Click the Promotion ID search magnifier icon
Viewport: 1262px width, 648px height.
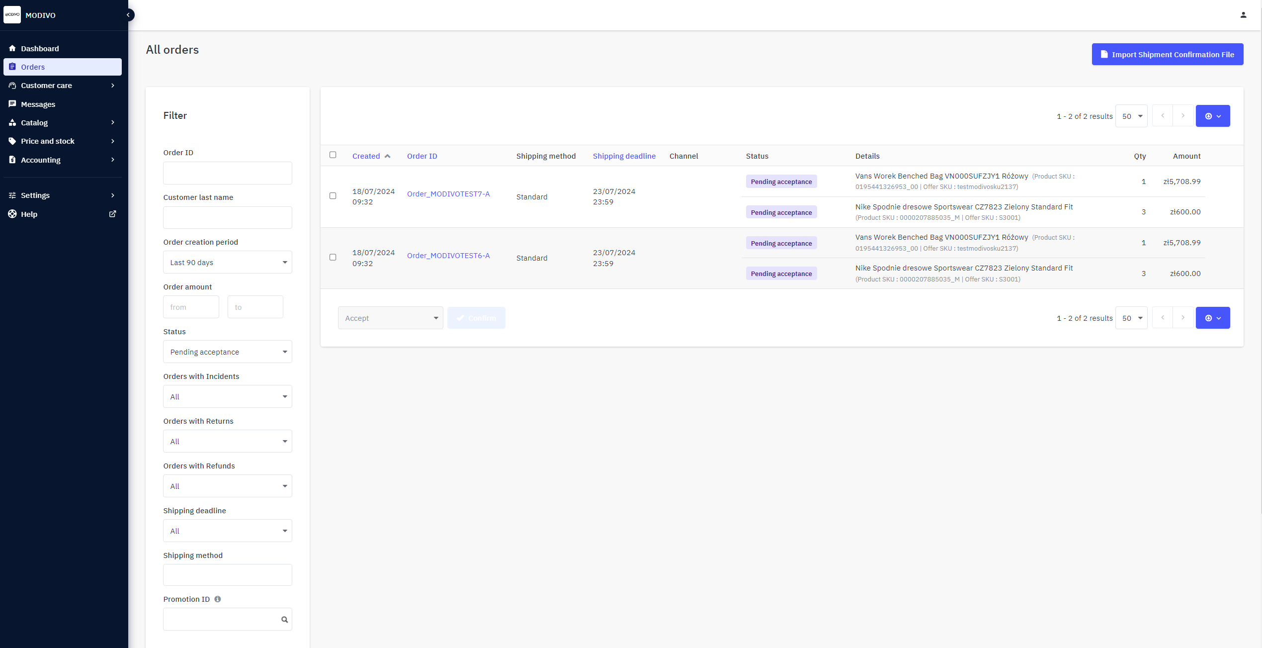click(x=284, y=620)
